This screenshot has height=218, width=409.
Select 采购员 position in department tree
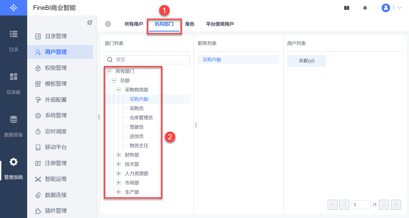(137, 108)
